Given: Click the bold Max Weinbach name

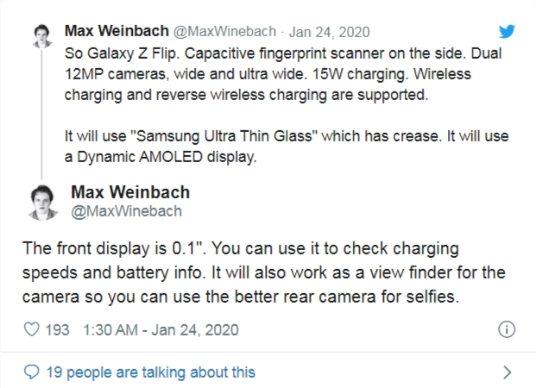Looking at the screenshot, I should coord(130,191).
